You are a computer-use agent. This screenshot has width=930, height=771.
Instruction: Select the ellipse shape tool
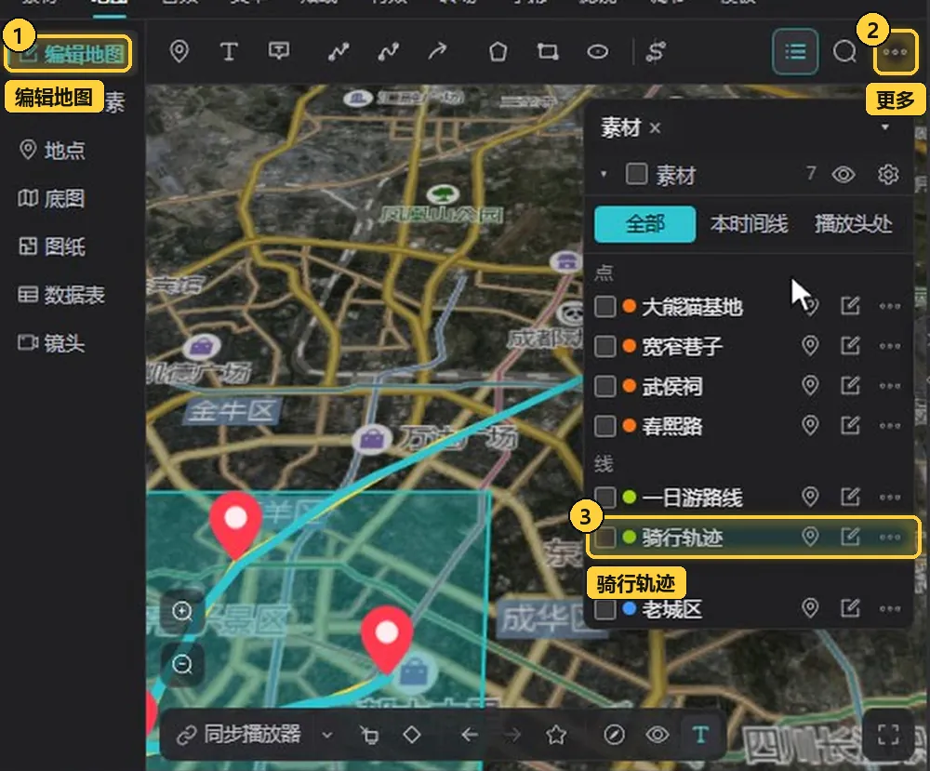tap(597, 51)
